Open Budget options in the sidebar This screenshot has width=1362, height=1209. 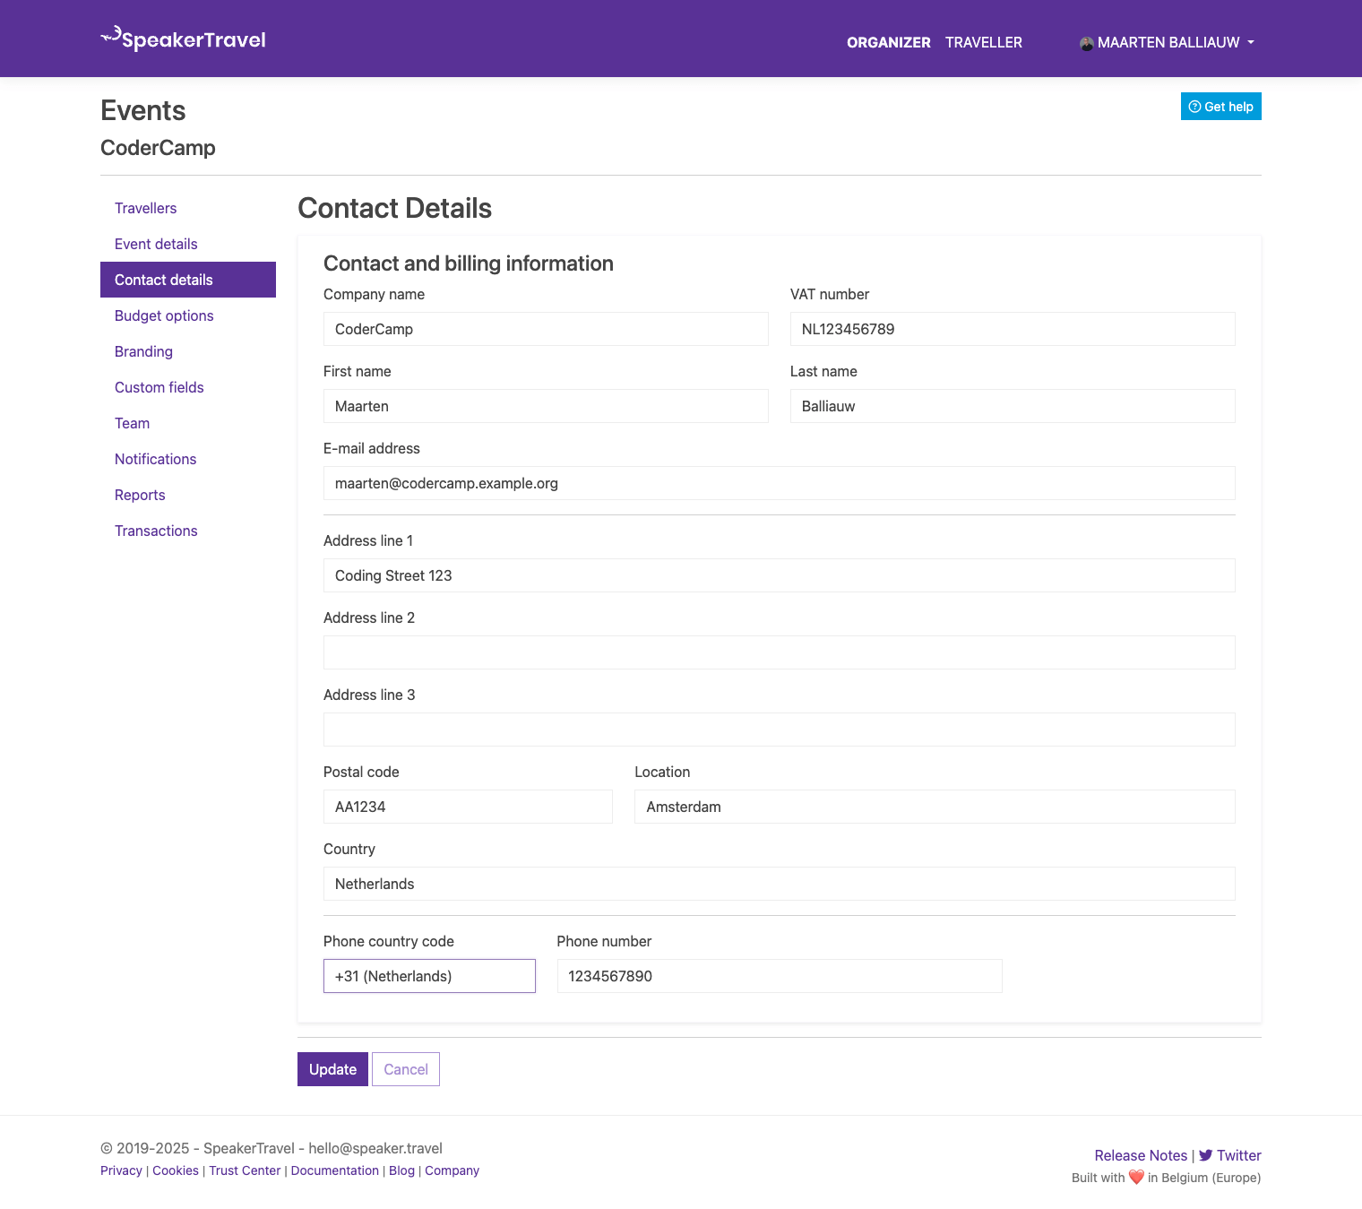point(188,315)
